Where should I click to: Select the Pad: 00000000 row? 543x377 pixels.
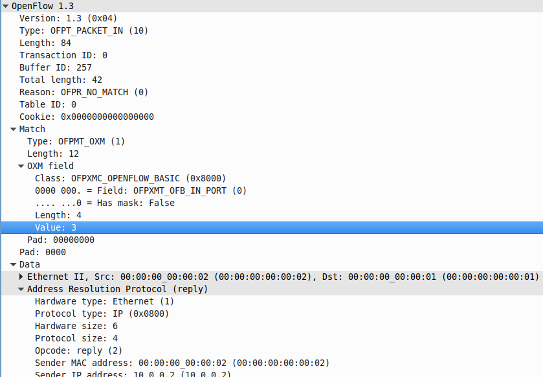(60, 240)
